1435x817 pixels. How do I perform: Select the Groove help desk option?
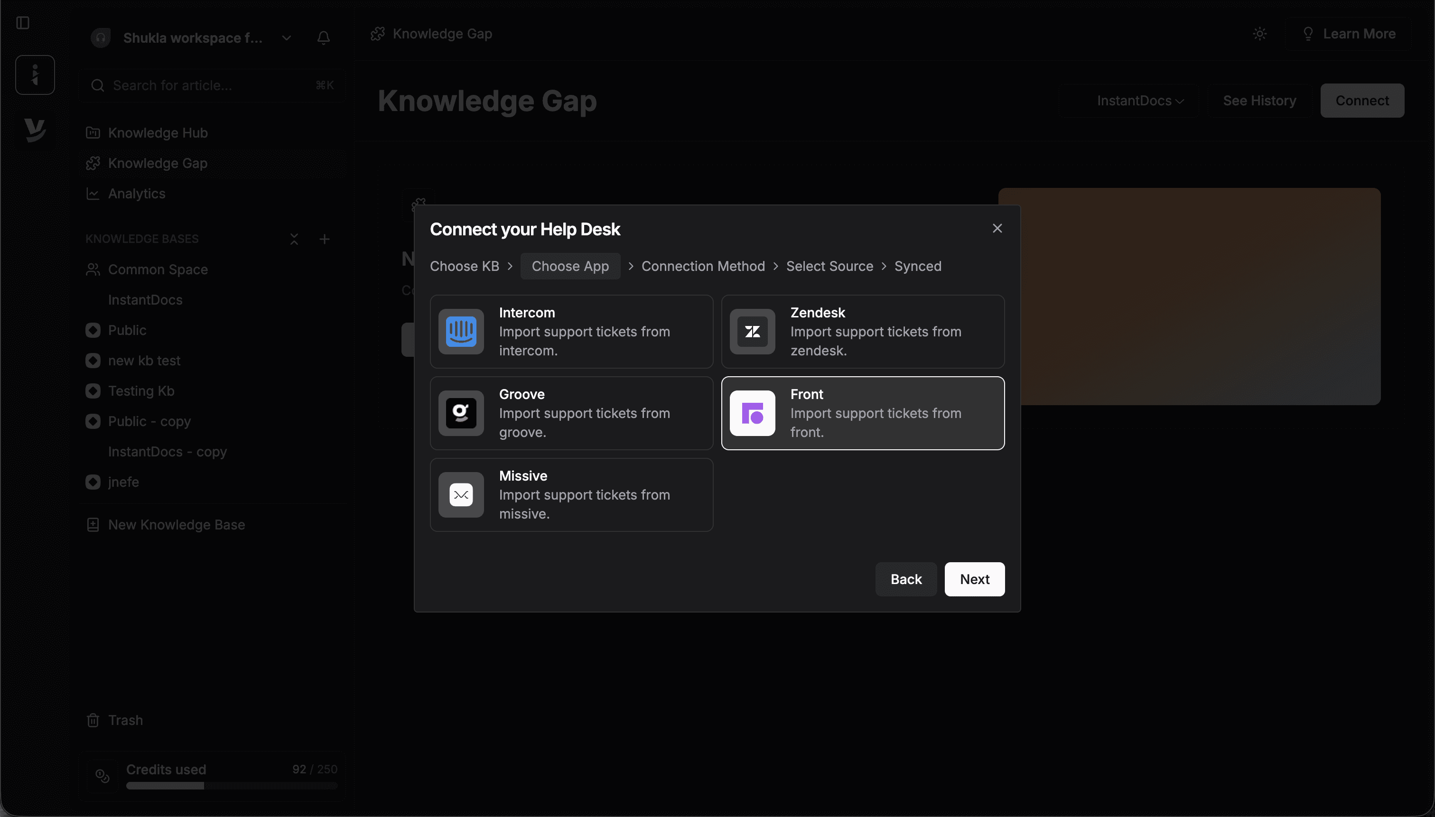coord(571,413)
